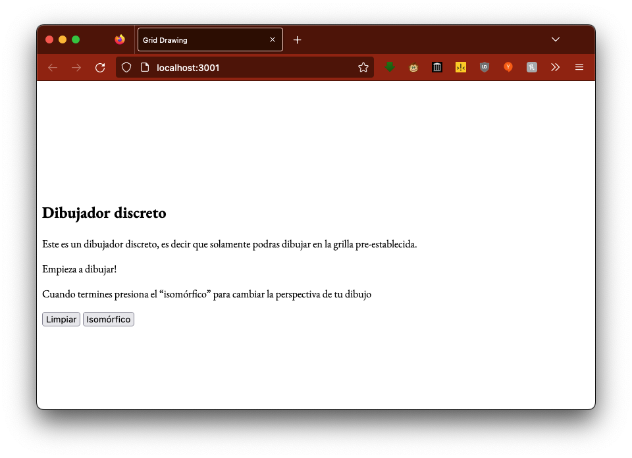This screenshot has height=458, width=632.
Task: Click the gray Honey extension icon
Action: pyautogui.click(x=532, y=67)
